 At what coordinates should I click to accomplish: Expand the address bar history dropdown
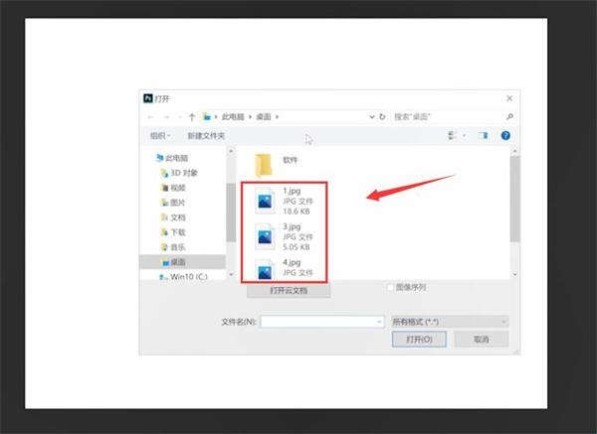[x=371, y=116]
